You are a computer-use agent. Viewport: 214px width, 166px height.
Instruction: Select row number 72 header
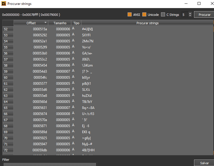(x=8, y=150)
